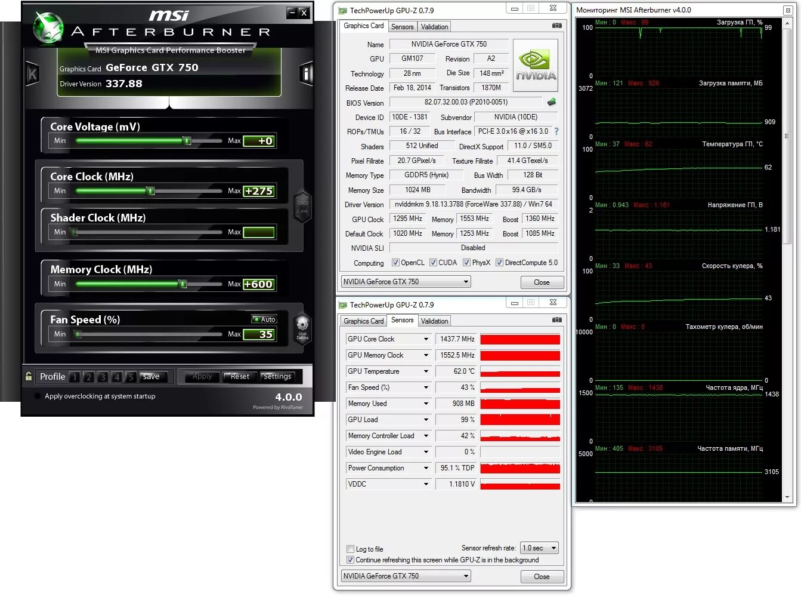Click the Apply button in Afterburner

tap(202, 377)
